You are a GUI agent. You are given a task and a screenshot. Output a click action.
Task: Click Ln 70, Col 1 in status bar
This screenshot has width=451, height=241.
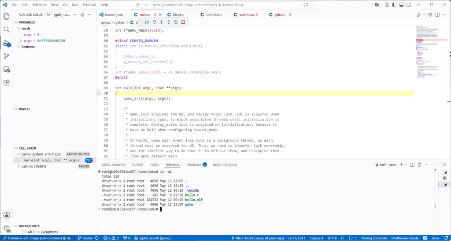click(x=296, y=238)
